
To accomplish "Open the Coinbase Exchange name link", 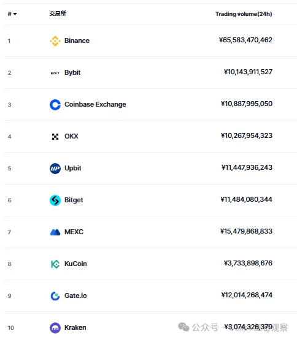I will (95, 104).
